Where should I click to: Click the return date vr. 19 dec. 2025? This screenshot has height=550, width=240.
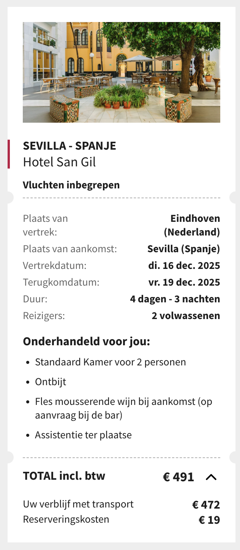coord(184,282)
